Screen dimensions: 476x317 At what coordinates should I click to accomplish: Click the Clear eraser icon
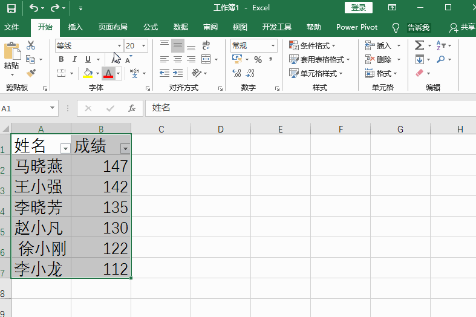pos(420,73)
